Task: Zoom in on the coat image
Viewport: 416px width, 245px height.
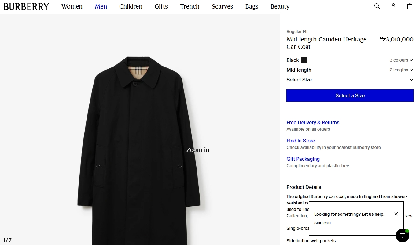Action: coord(140,150)
